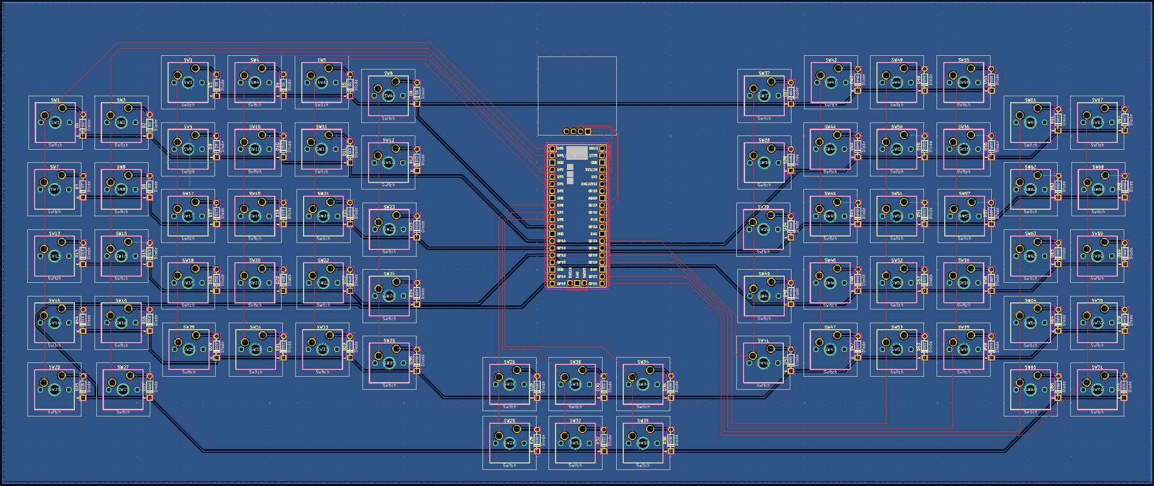Select the SW67 switch footprint
1154x486 pixels.
1097,122
